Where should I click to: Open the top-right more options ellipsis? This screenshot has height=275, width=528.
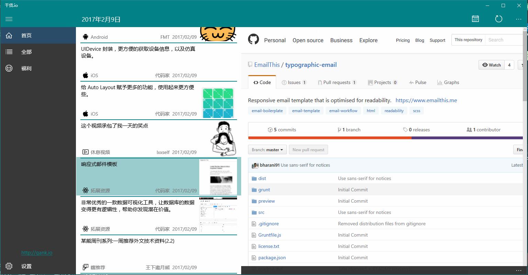519,19
